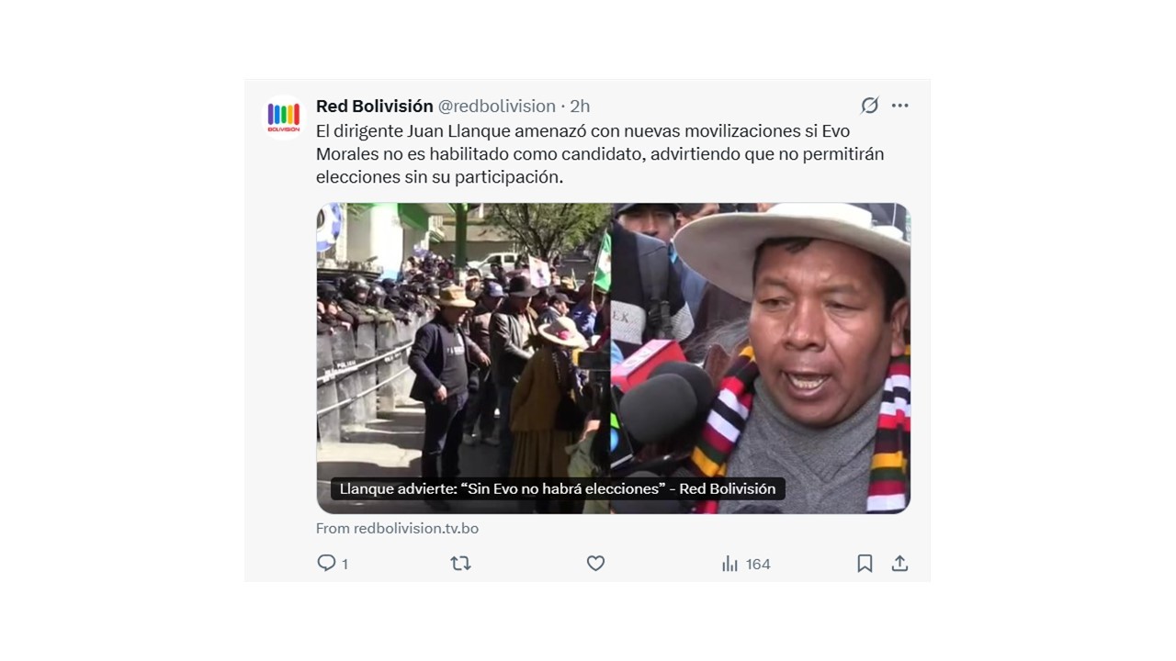Click the reply count showing 1
This screenshot has height=661, width=1176.
345,564
